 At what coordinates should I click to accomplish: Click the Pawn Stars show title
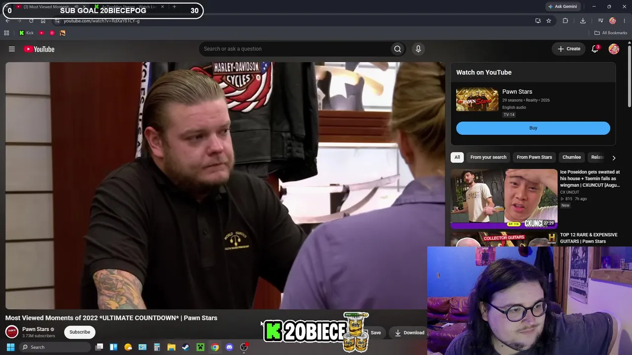[x=517, y=92]
